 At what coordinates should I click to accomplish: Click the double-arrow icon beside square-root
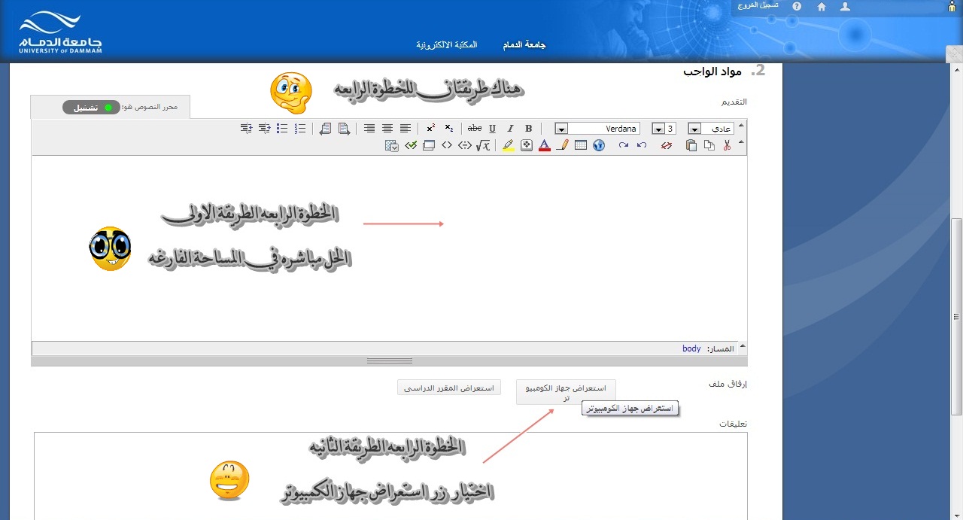(464, 145)
